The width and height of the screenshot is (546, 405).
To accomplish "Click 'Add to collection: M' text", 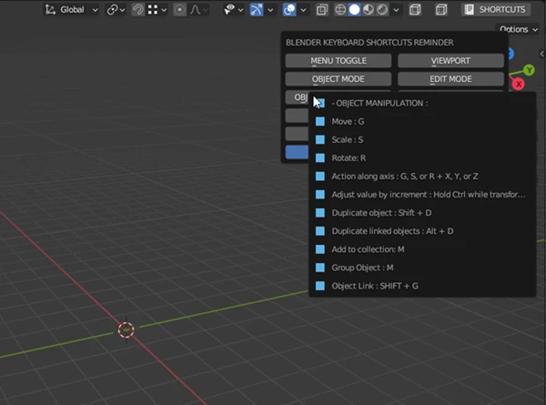I will [368, 249].
